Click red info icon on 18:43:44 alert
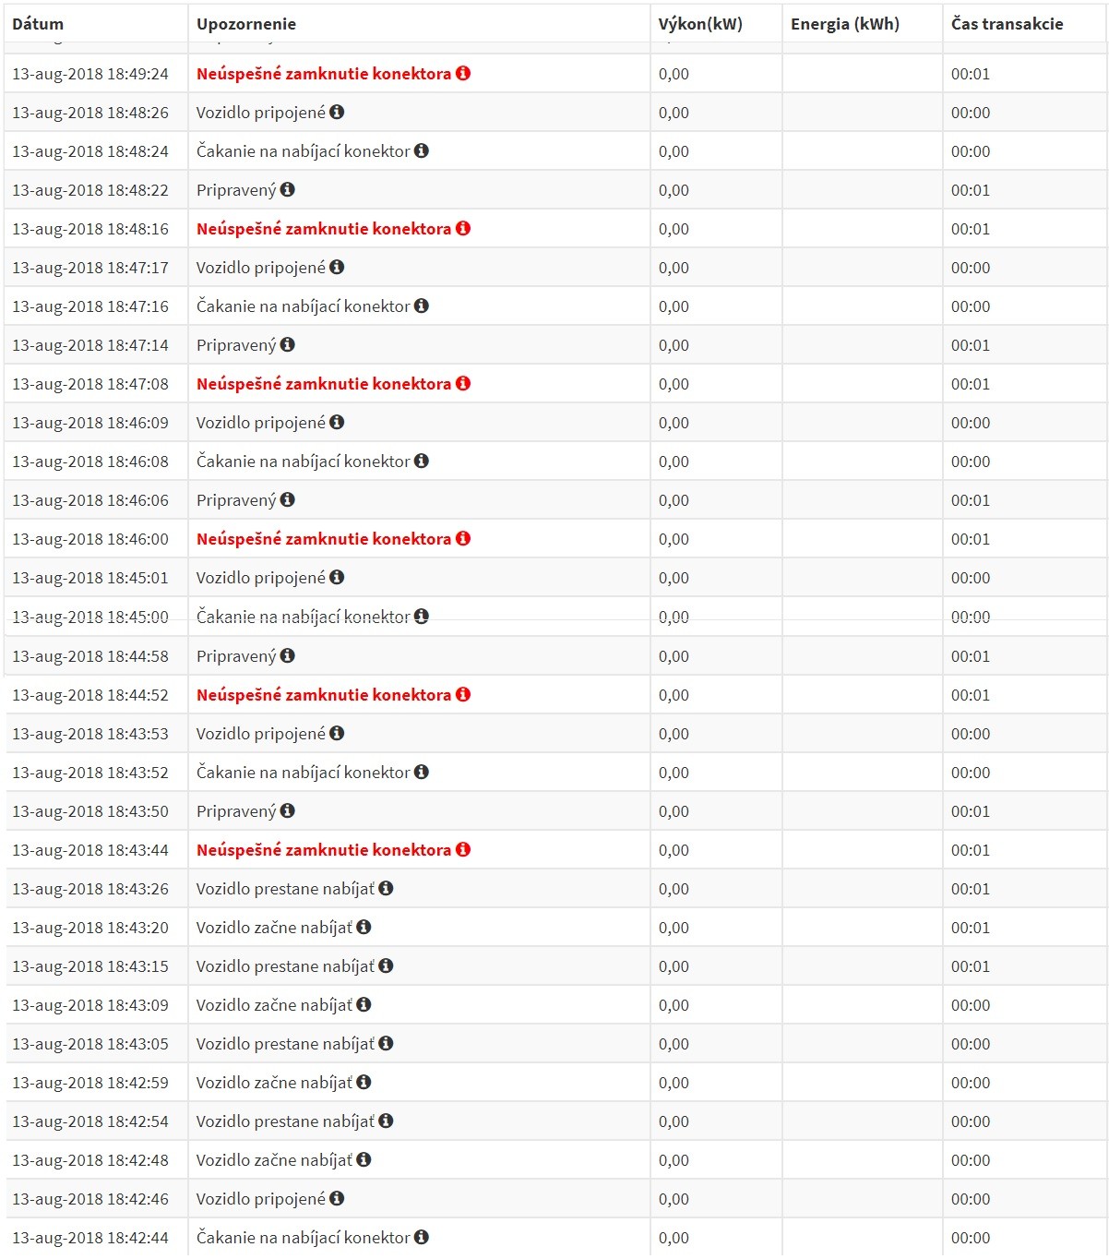The width and height of the screenshot is (1109, 1259). pos(463,849)
